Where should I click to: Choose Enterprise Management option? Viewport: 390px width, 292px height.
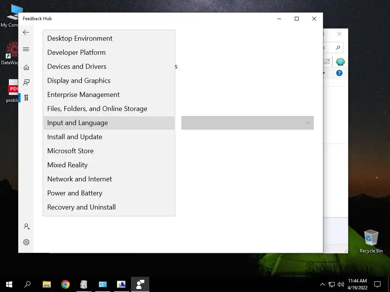pos(109,95)
